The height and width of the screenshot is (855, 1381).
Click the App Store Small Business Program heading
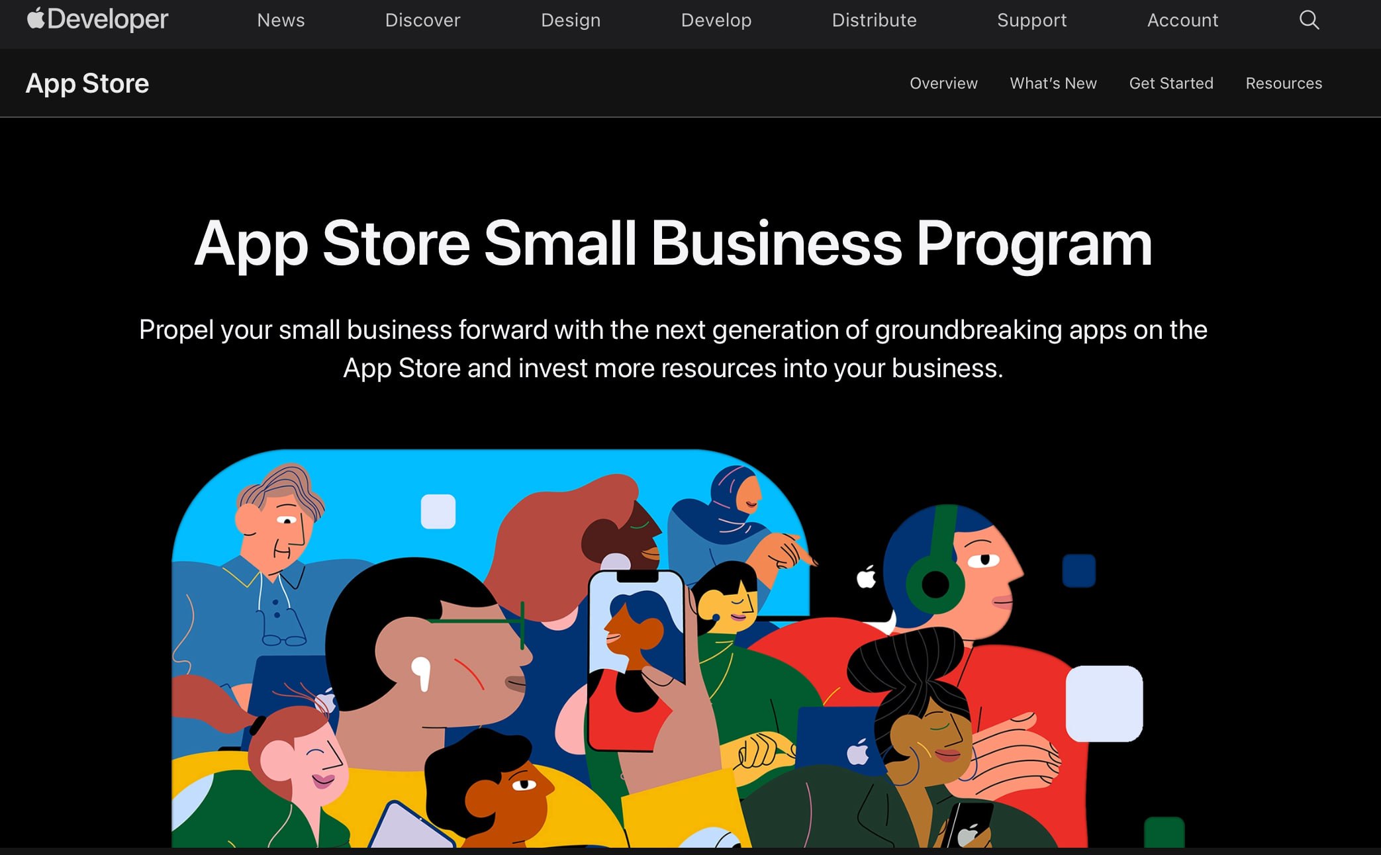point(673,244)
